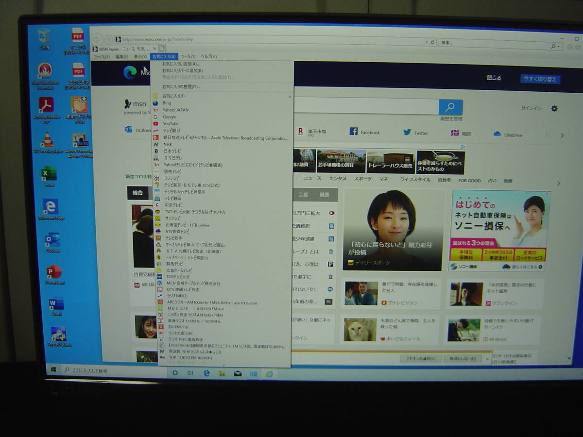Click the Facebook shortcut icon
Image resolution: width=583 pixels, height=437 pixels.
[x=354, y=132]
